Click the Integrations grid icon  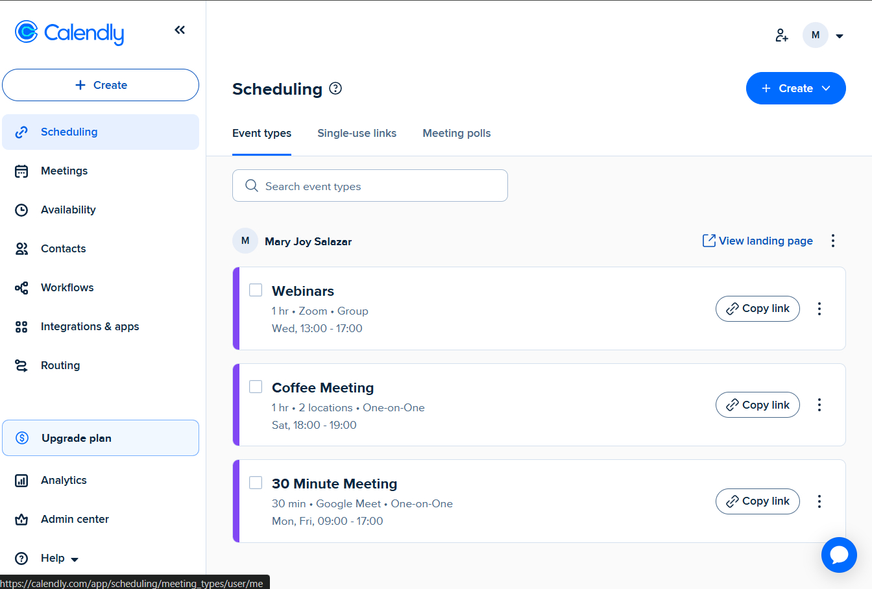[21, 327]
